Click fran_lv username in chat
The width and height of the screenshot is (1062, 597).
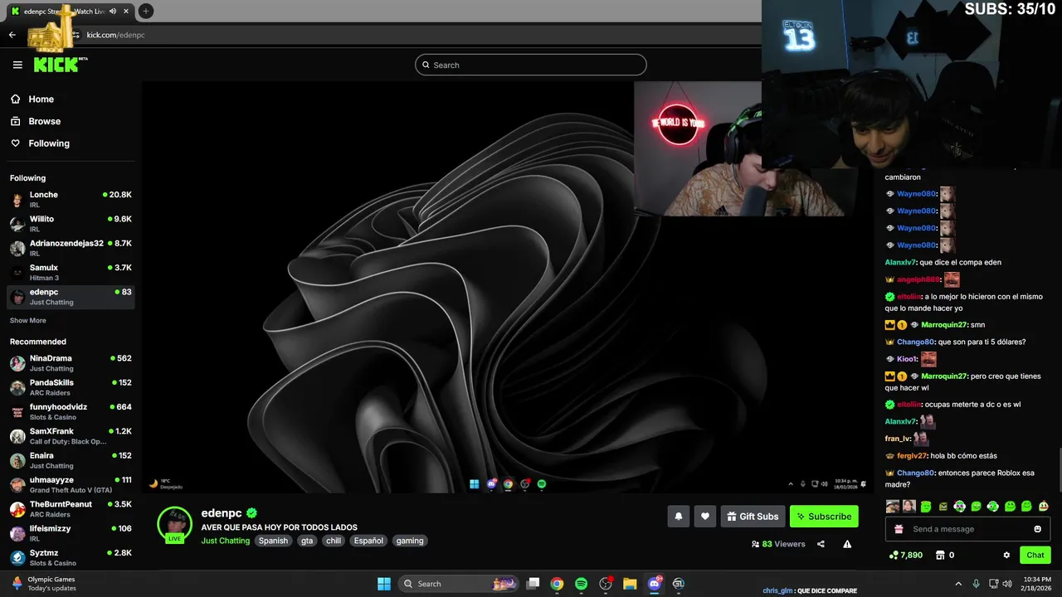pos(898,439)
